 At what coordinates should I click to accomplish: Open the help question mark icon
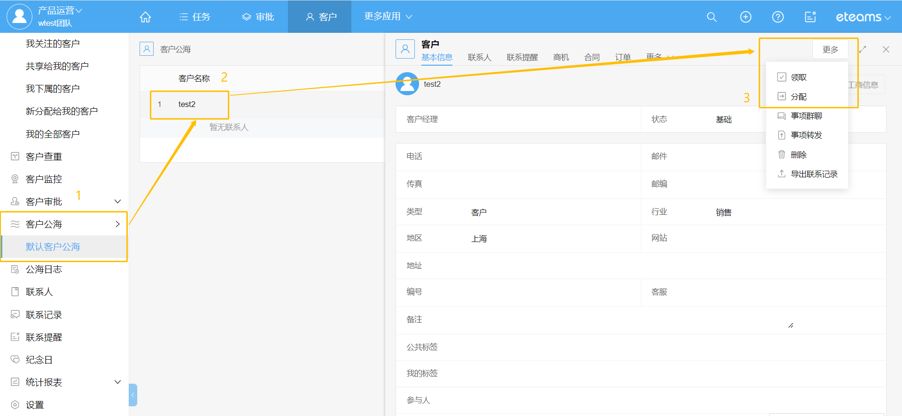click(778, 17)
